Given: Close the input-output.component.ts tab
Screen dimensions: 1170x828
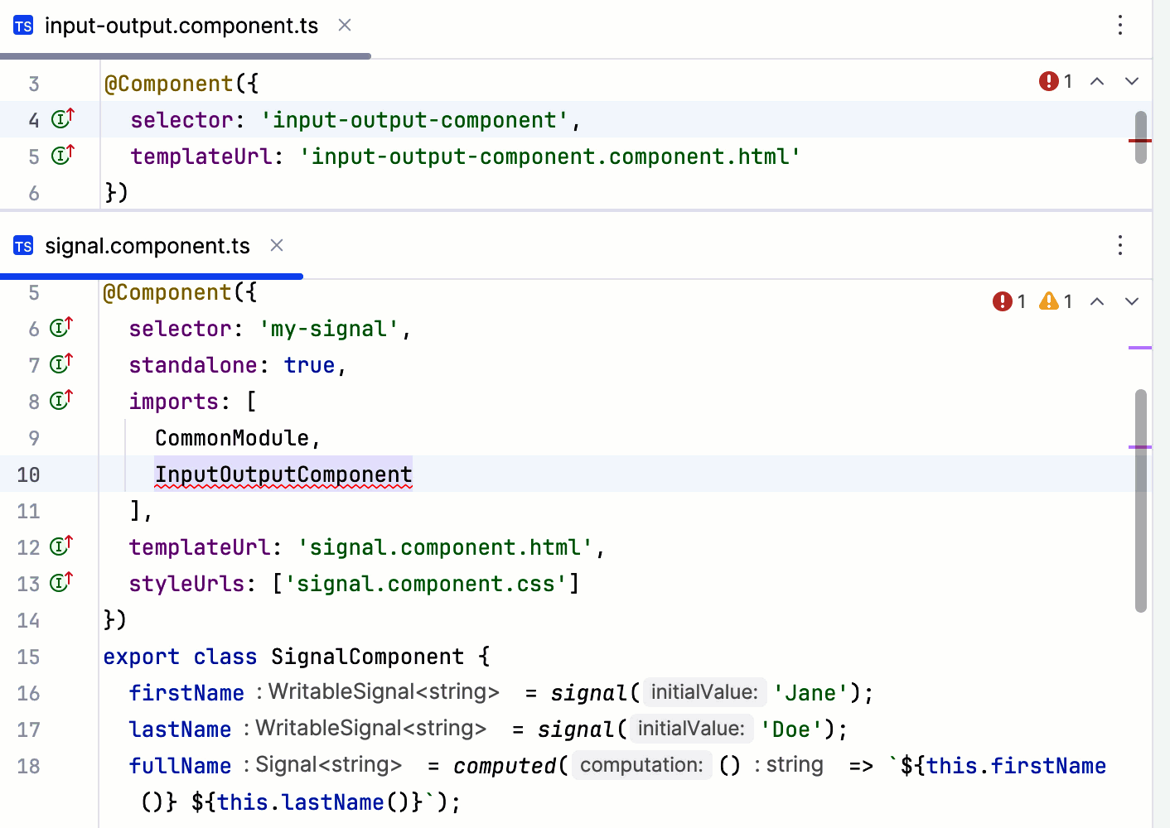Looking at the screenshot, I should point(345,26).
